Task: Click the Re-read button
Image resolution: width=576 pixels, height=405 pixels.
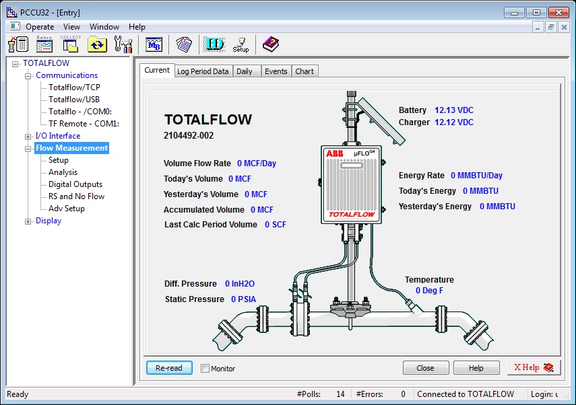Action: click(168, 368)
